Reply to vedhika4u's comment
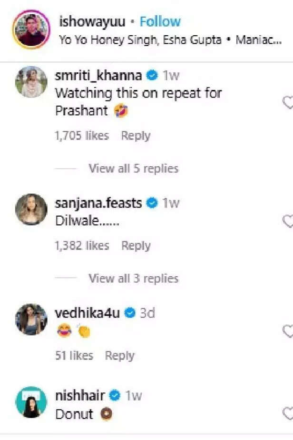Image resolution: width=293 pixels, height=440 pixels. coord(120,355)
